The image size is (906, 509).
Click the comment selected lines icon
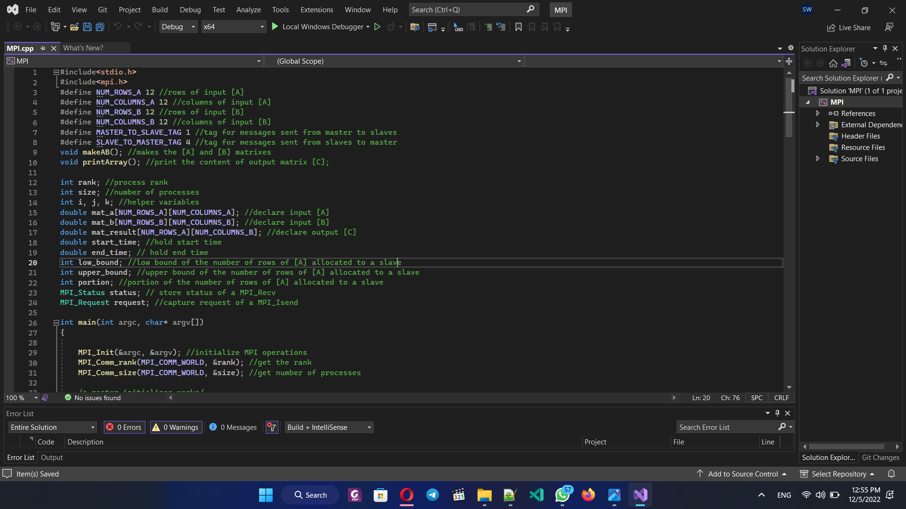[488, 27]
